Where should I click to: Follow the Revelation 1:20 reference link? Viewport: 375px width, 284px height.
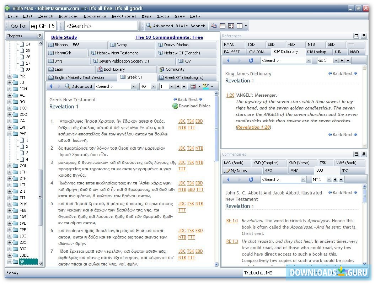click(253, 127)
